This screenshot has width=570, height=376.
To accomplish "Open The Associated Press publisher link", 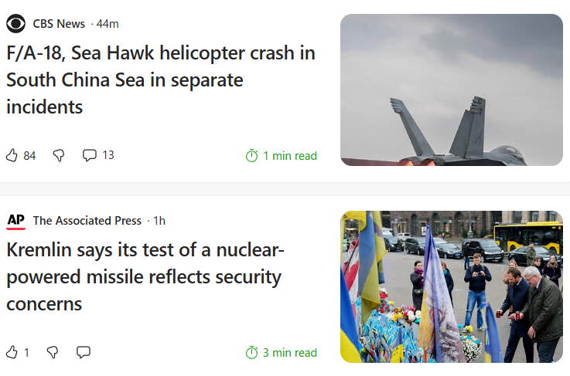I will (87, 221).
